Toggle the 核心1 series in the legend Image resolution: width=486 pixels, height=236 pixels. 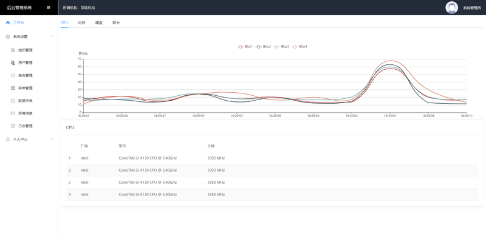(x=245, y=47)
